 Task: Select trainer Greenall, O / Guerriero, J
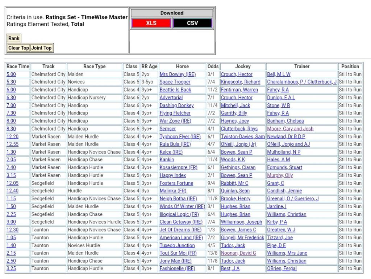(293, 199)
